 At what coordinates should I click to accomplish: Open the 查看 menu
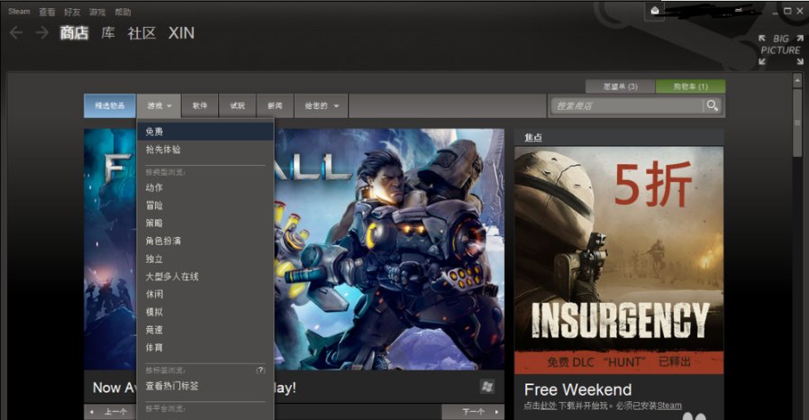click(x=47, y=12)
